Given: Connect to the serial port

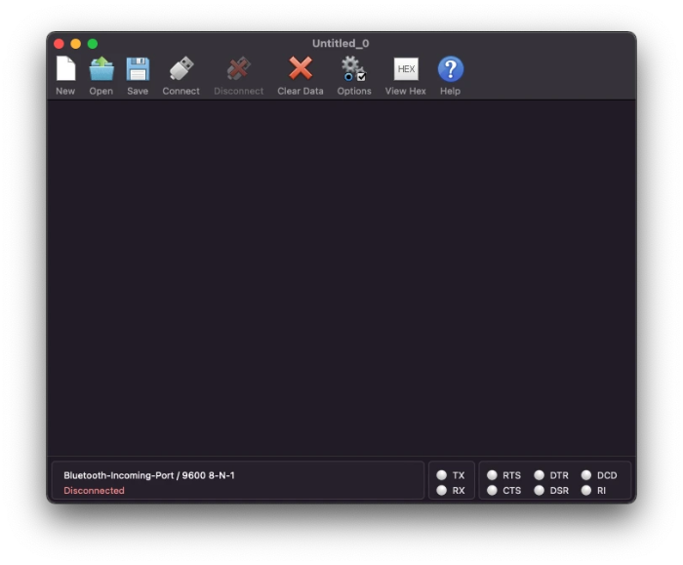Looking at the screenshot, I should pos(181,75).
